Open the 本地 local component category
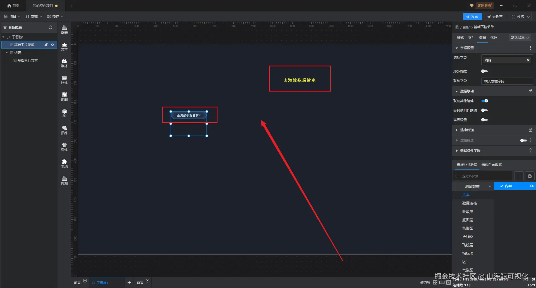The height and width of the screenshot is (288, 536). point(64,164)
